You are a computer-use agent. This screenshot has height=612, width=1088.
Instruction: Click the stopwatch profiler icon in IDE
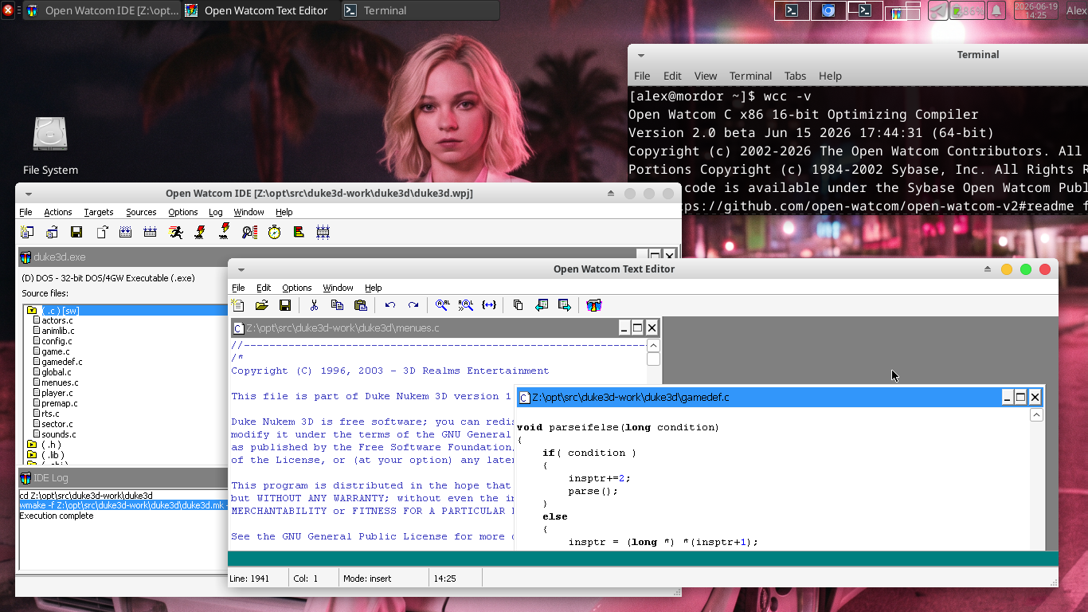pyautogui.click(x=274, y=232)
